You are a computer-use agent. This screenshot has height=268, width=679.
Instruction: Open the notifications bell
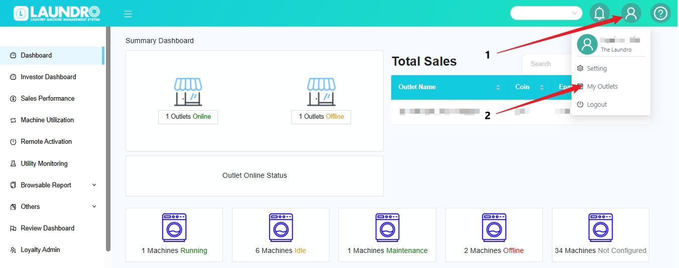click(599, 13)
